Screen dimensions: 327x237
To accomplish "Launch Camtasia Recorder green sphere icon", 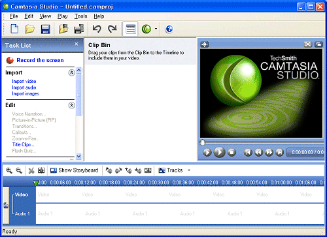I will [x=146, y=29].
